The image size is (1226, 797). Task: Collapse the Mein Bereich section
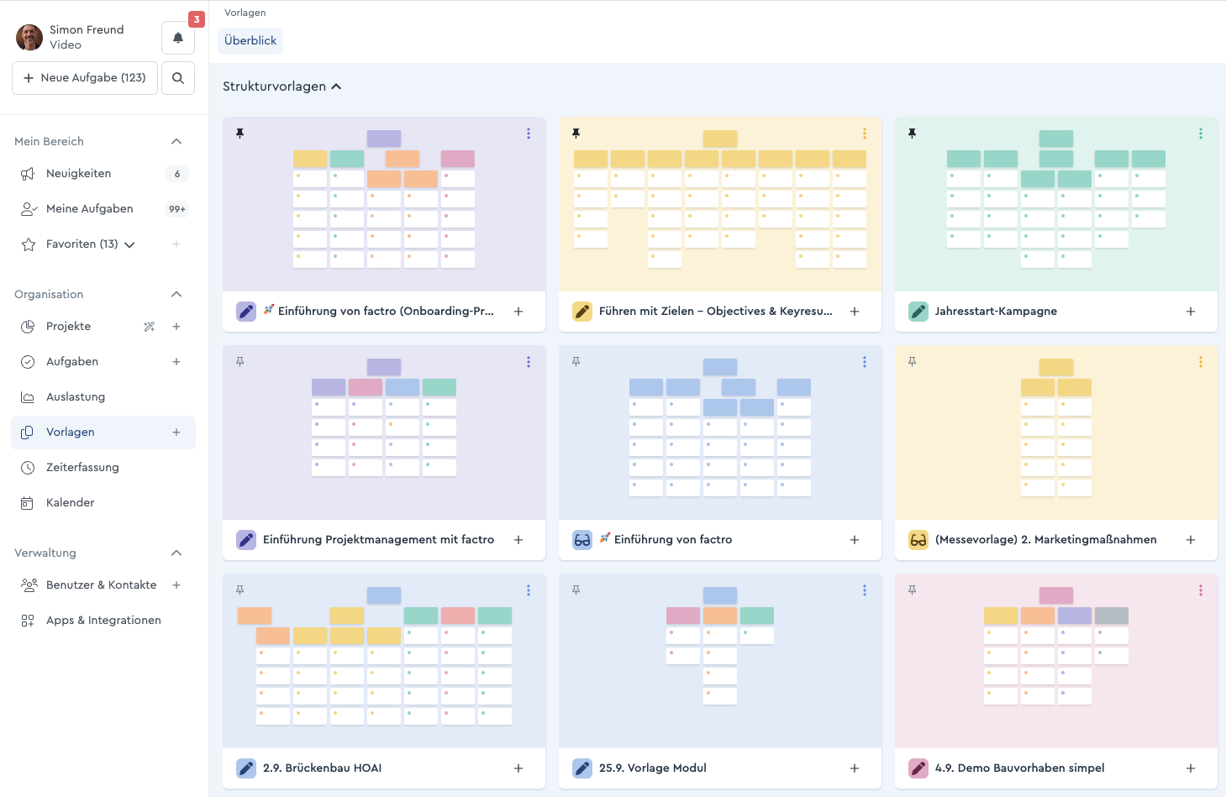pyautogui.click(x=176, y=142)
